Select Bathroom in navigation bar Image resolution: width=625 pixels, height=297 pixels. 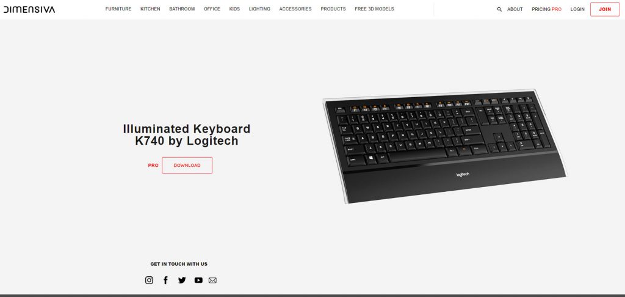point(182,9)
